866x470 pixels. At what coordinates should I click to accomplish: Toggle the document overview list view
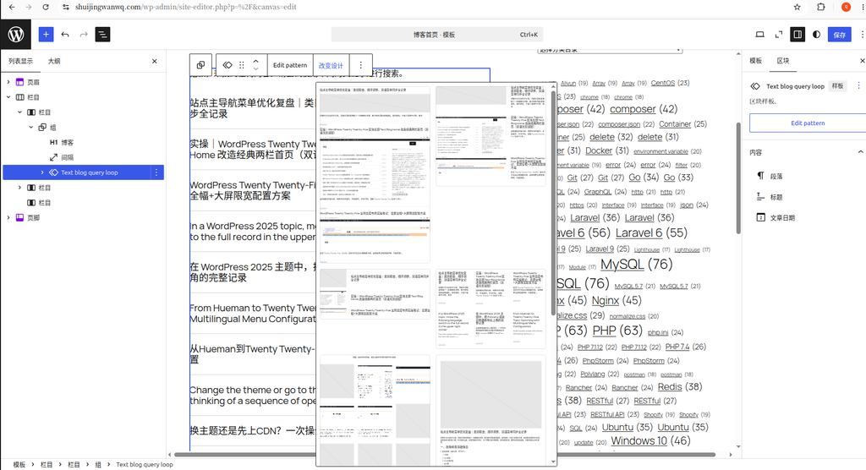pos(102,35)
